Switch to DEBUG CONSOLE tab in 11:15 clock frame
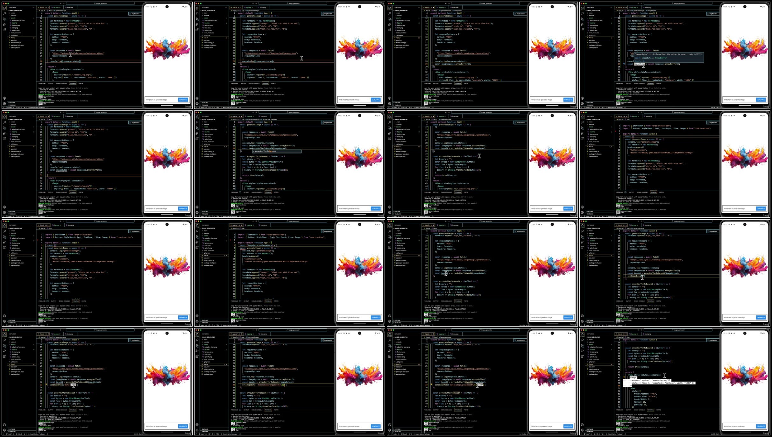The height and width of the screenshot is (437, 772). [x=639, y=410]
